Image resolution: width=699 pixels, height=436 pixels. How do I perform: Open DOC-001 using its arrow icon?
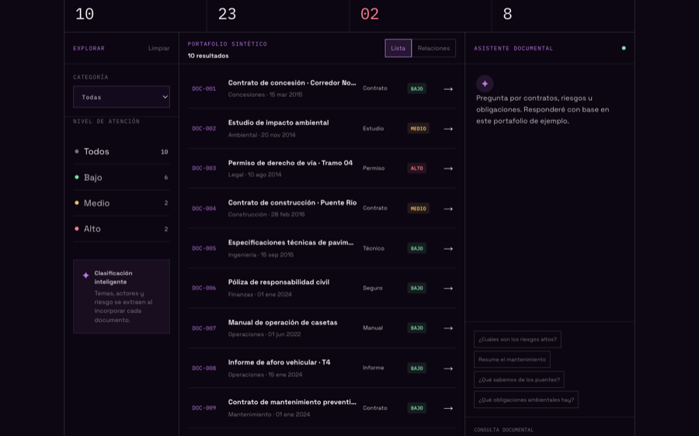(x=448, y=88)
